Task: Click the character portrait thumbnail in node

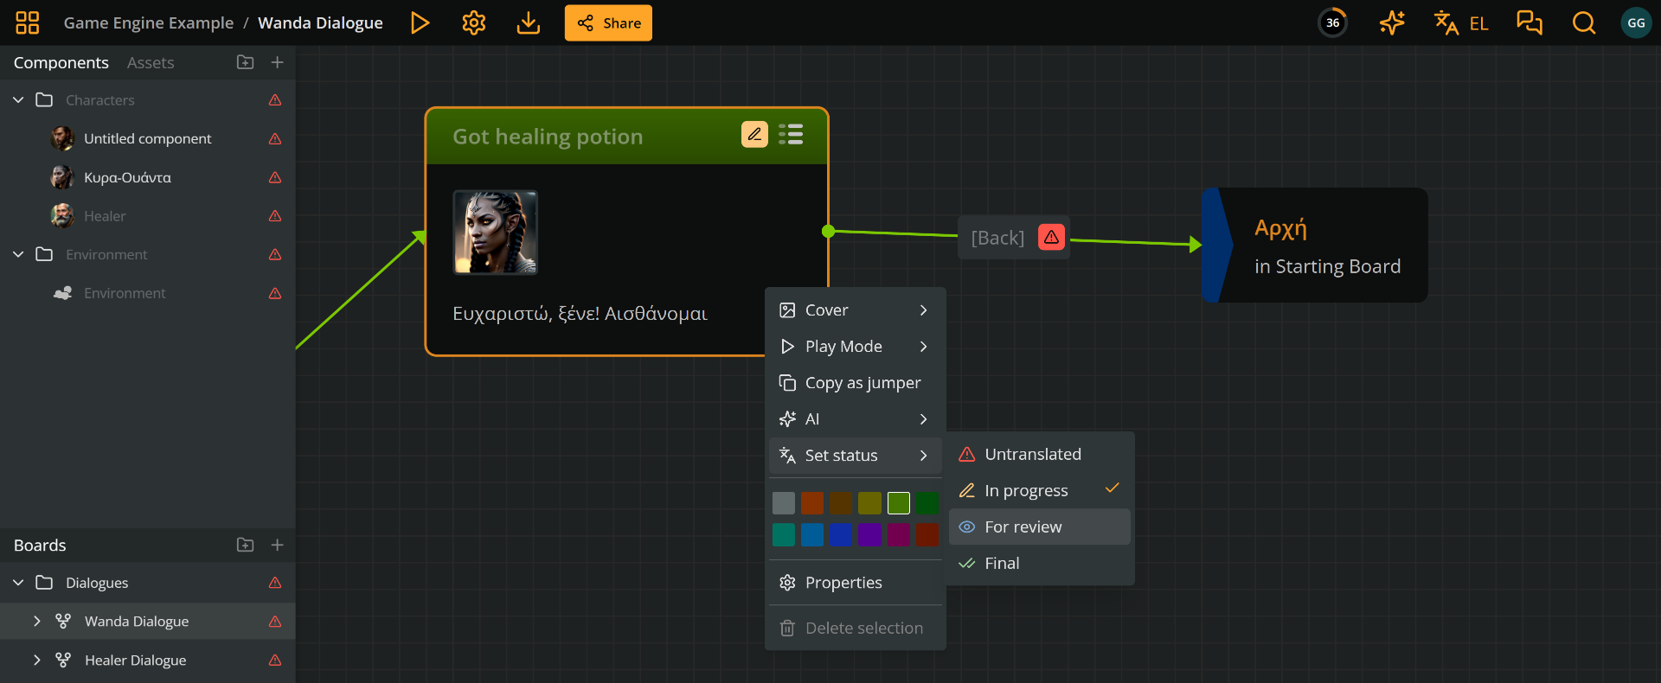Action: [495, 233]
